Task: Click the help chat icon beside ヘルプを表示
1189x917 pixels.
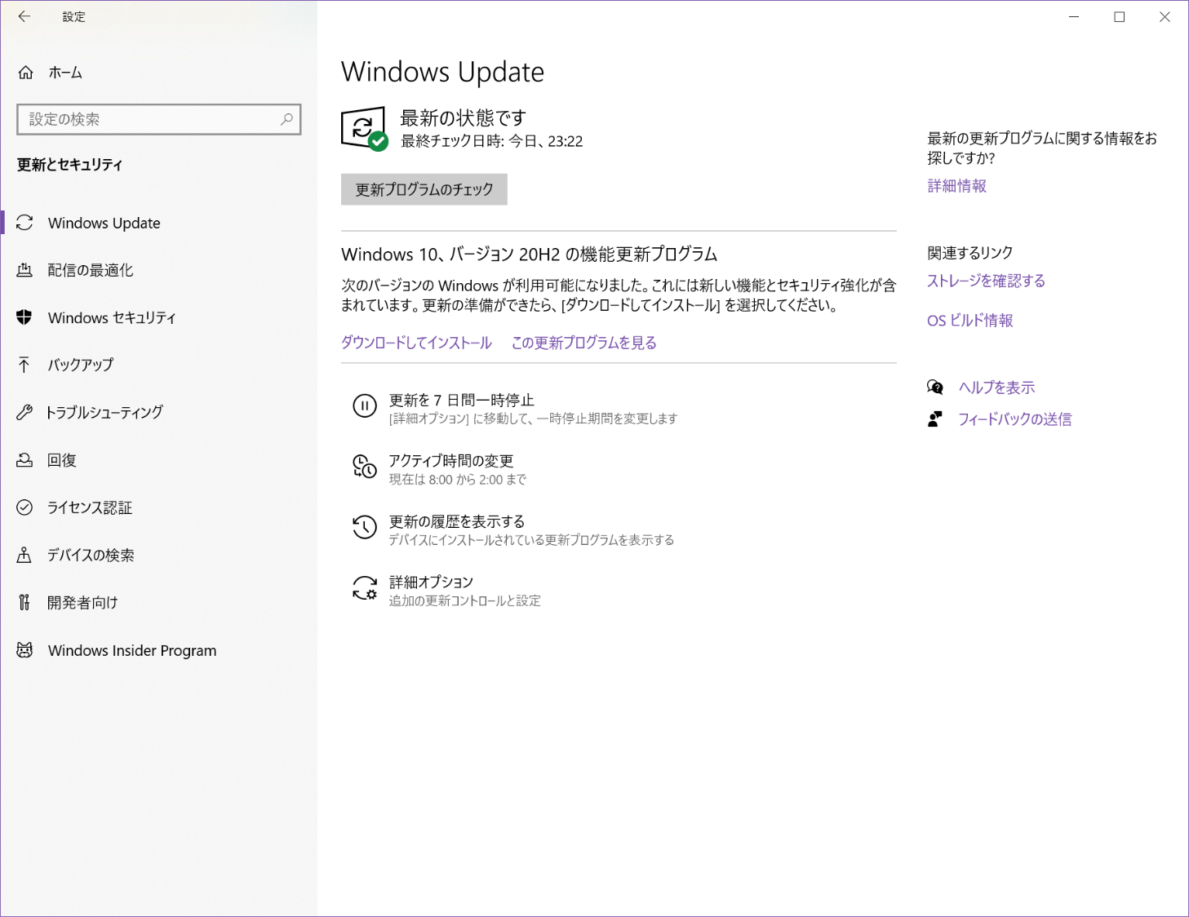Action: coord(935,388)
